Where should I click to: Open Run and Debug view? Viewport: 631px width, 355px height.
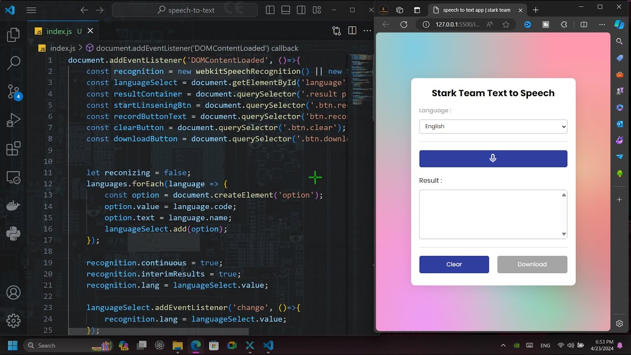[13, 120]
